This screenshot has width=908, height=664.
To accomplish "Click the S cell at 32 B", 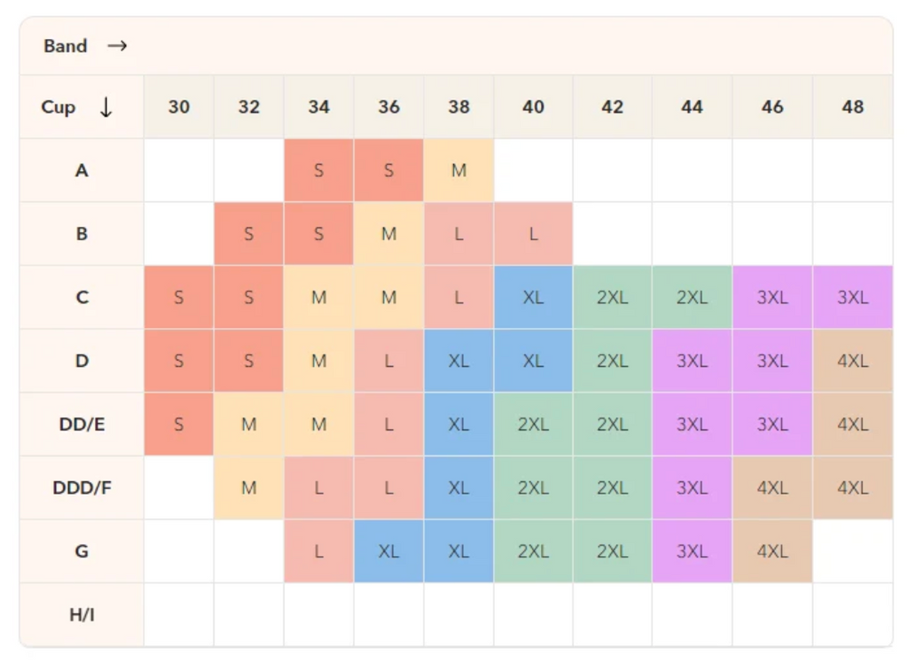I will point(249,234).
